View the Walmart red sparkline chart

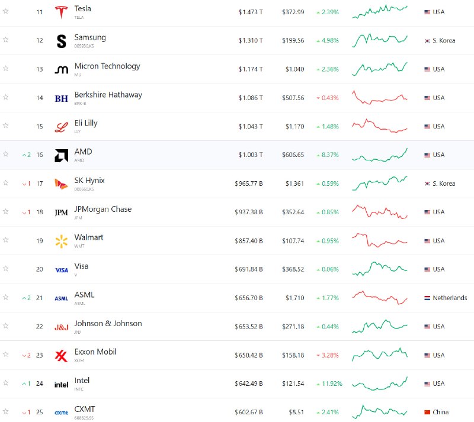click(380, 240)
